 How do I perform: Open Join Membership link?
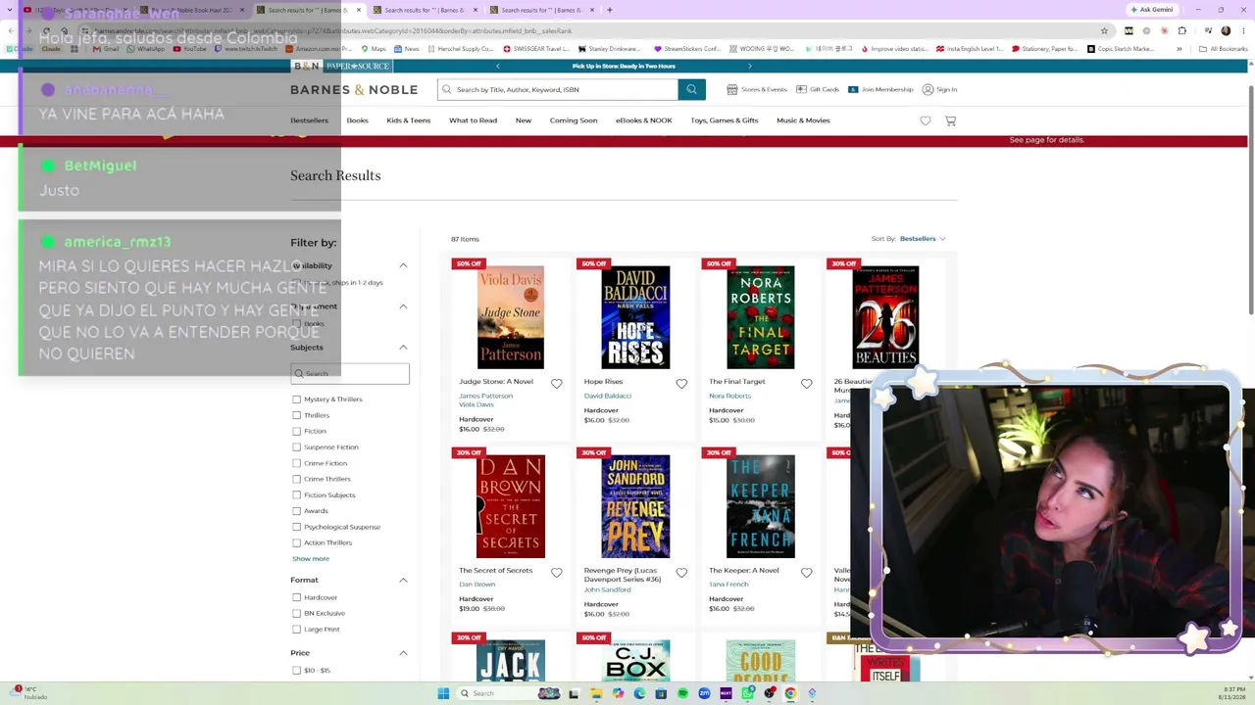click(880, 89)
